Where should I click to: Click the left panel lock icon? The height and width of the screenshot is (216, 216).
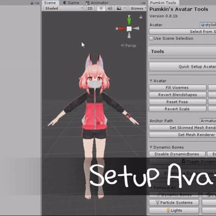pos(32,3)
